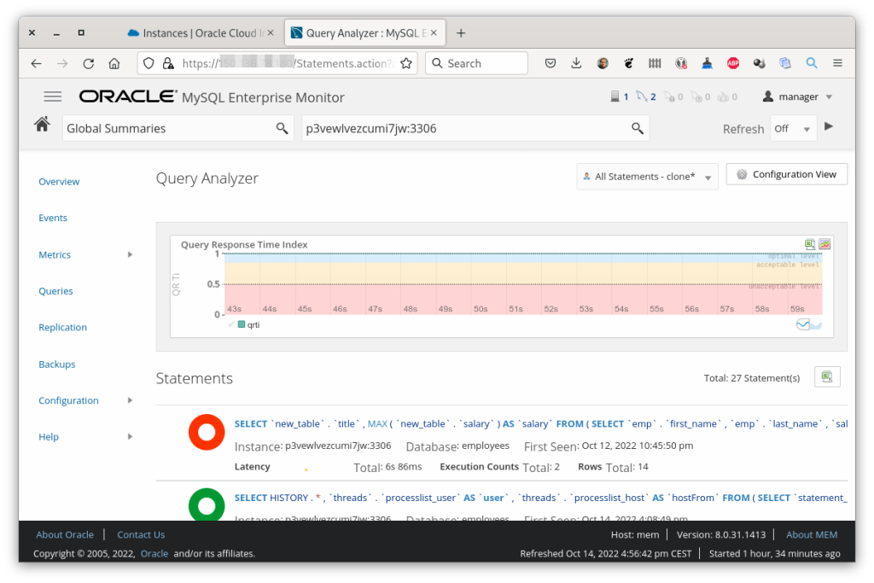Open the All Statements - clone* filter dropdown
This screenshot has height=583, width=874.
coord(647,177)
